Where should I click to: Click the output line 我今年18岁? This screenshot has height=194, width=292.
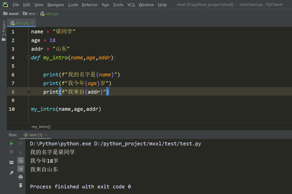pyautogui.click(x=44, y=161)
